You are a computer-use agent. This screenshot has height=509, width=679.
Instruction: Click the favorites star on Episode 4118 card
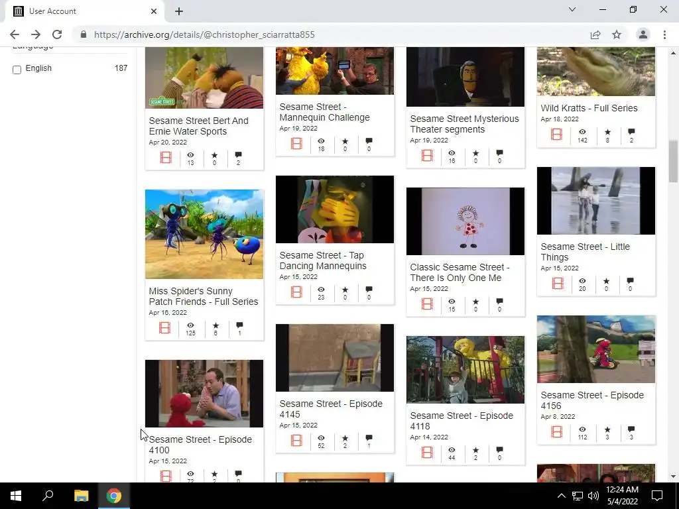475,450
